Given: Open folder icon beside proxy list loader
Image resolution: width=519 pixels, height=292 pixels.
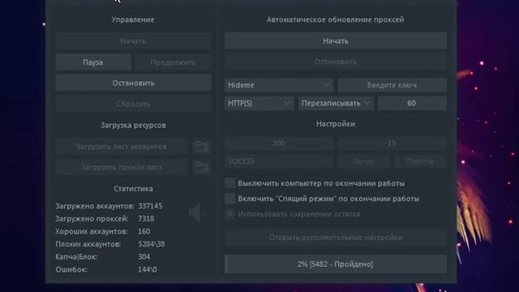Looking at the screenshot, I should (x=202, y=167).
